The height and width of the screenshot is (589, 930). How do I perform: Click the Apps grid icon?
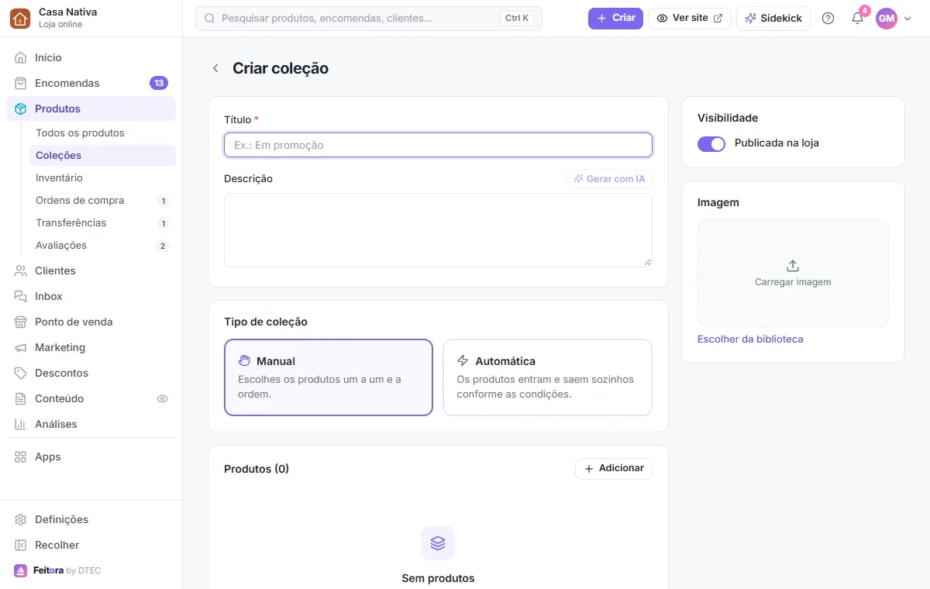coord(21,456)
